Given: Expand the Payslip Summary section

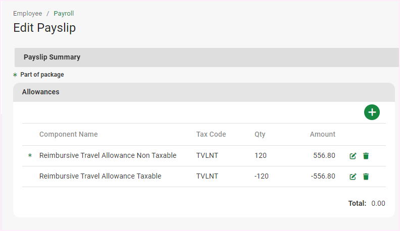Looking at the screenshot, I should (x=52, y=57).
